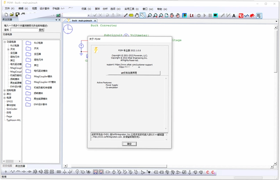Screen dimensions: 280x180
Task: Open the 选项 (O) menu
Action: tap(115, 9)
